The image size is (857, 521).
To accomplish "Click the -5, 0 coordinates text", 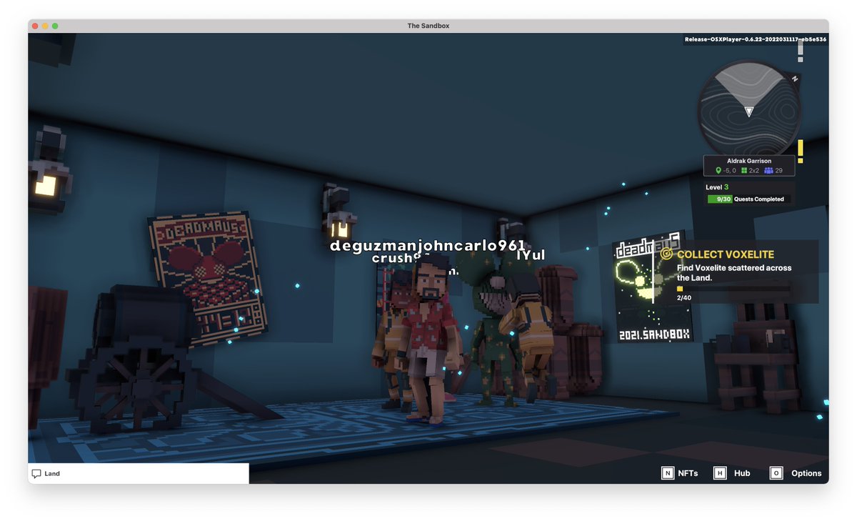I will [x=729, y=171].
